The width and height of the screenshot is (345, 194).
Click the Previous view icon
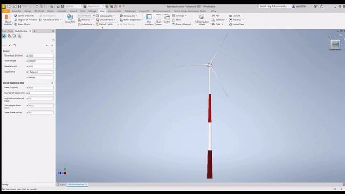pos(230,20)
